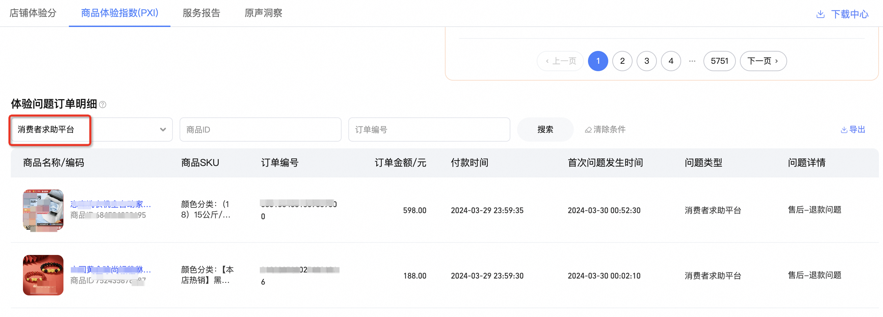Click issue time 2024-03-30 00:52:30

pyautogui.click(x=604, y=210)
